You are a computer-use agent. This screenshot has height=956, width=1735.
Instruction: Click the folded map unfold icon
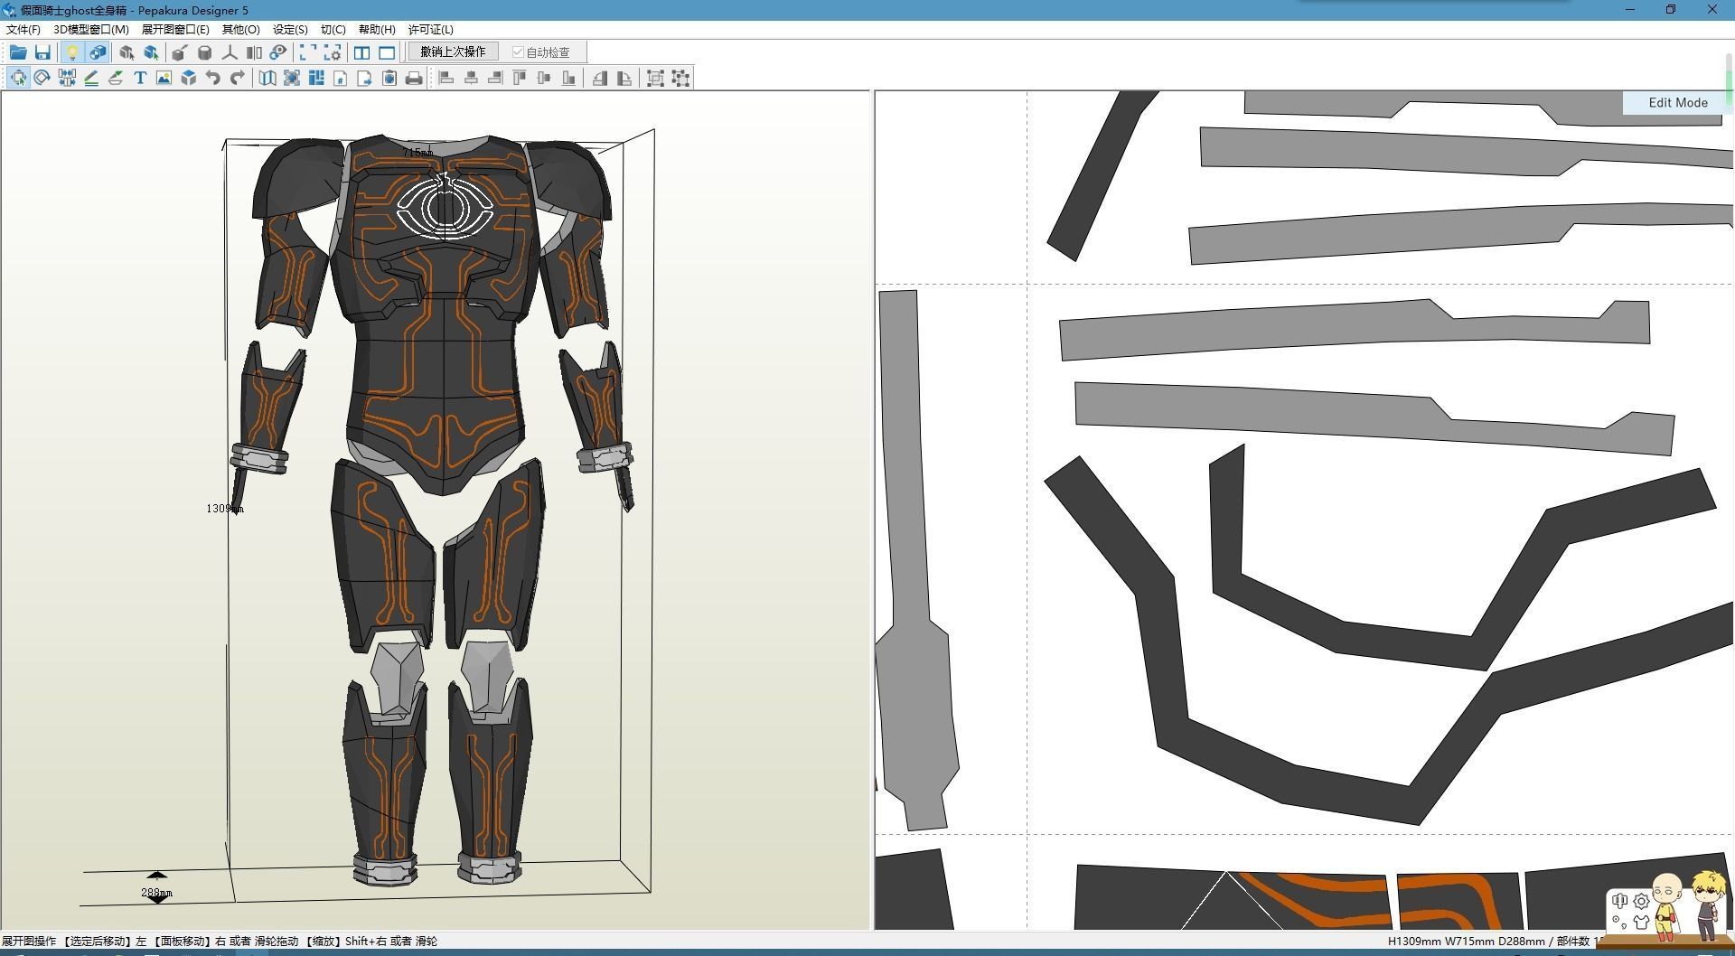pos(267,78)
